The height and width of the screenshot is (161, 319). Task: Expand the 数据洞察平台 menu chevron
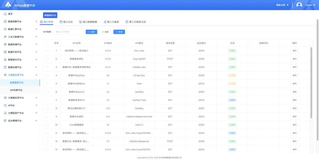coord(36,21)
